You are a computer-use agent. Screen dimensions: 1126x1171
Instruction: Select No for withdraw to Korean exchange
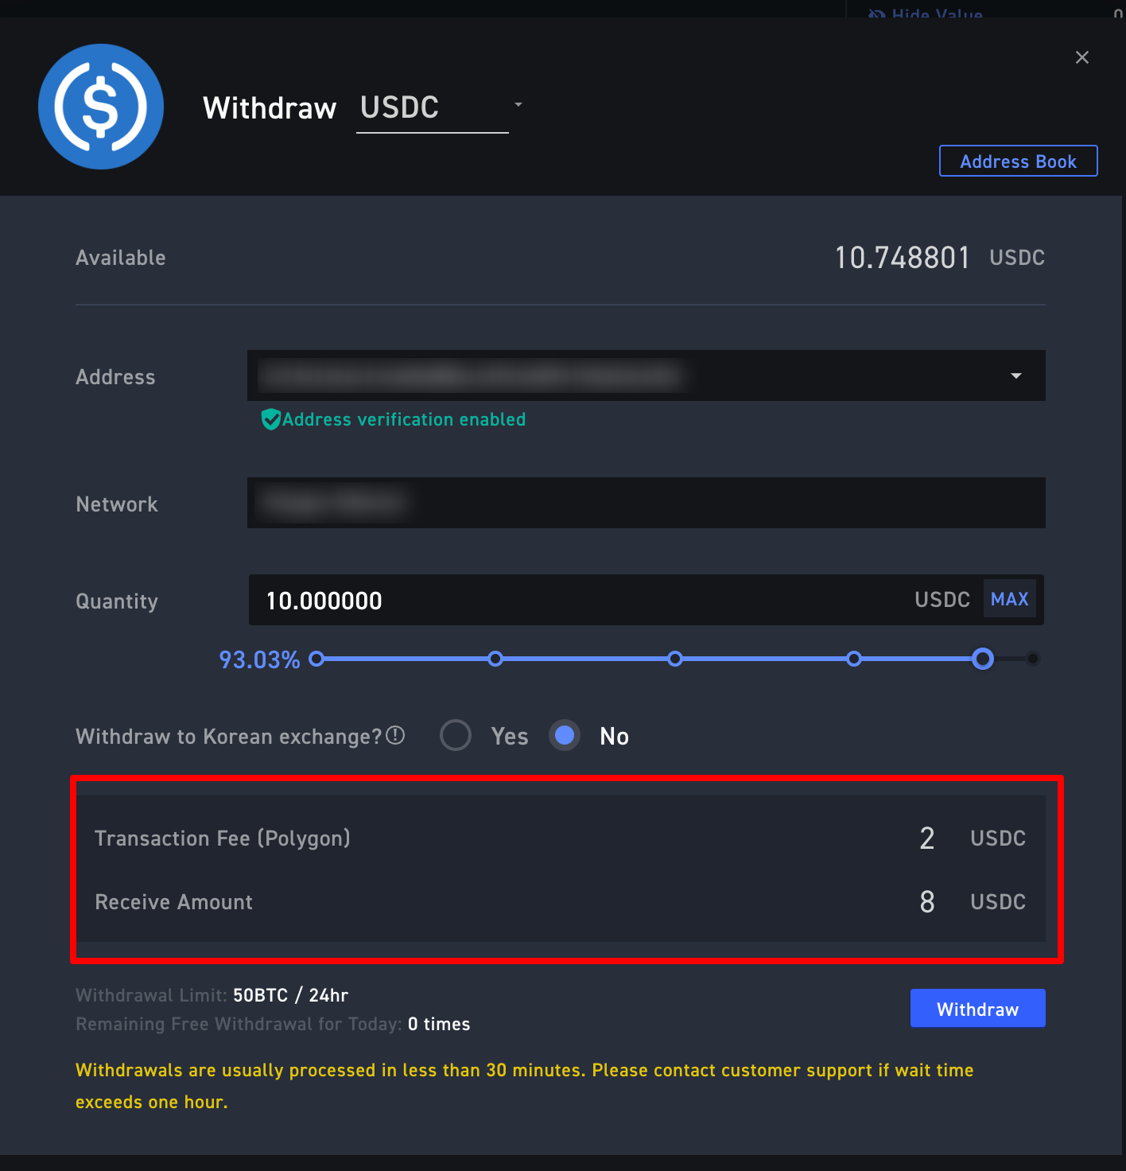(x=564, y=735)
